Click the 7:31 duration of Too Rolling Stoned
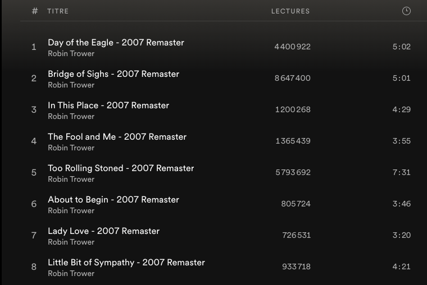The height and width of the screenshot is (285, 427). click(401, 173)
